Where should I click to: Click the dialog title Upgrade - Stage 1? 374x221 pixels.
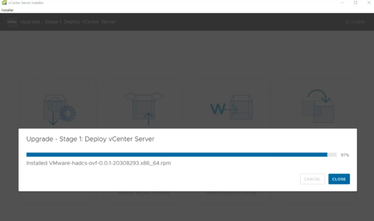(90, 139)
